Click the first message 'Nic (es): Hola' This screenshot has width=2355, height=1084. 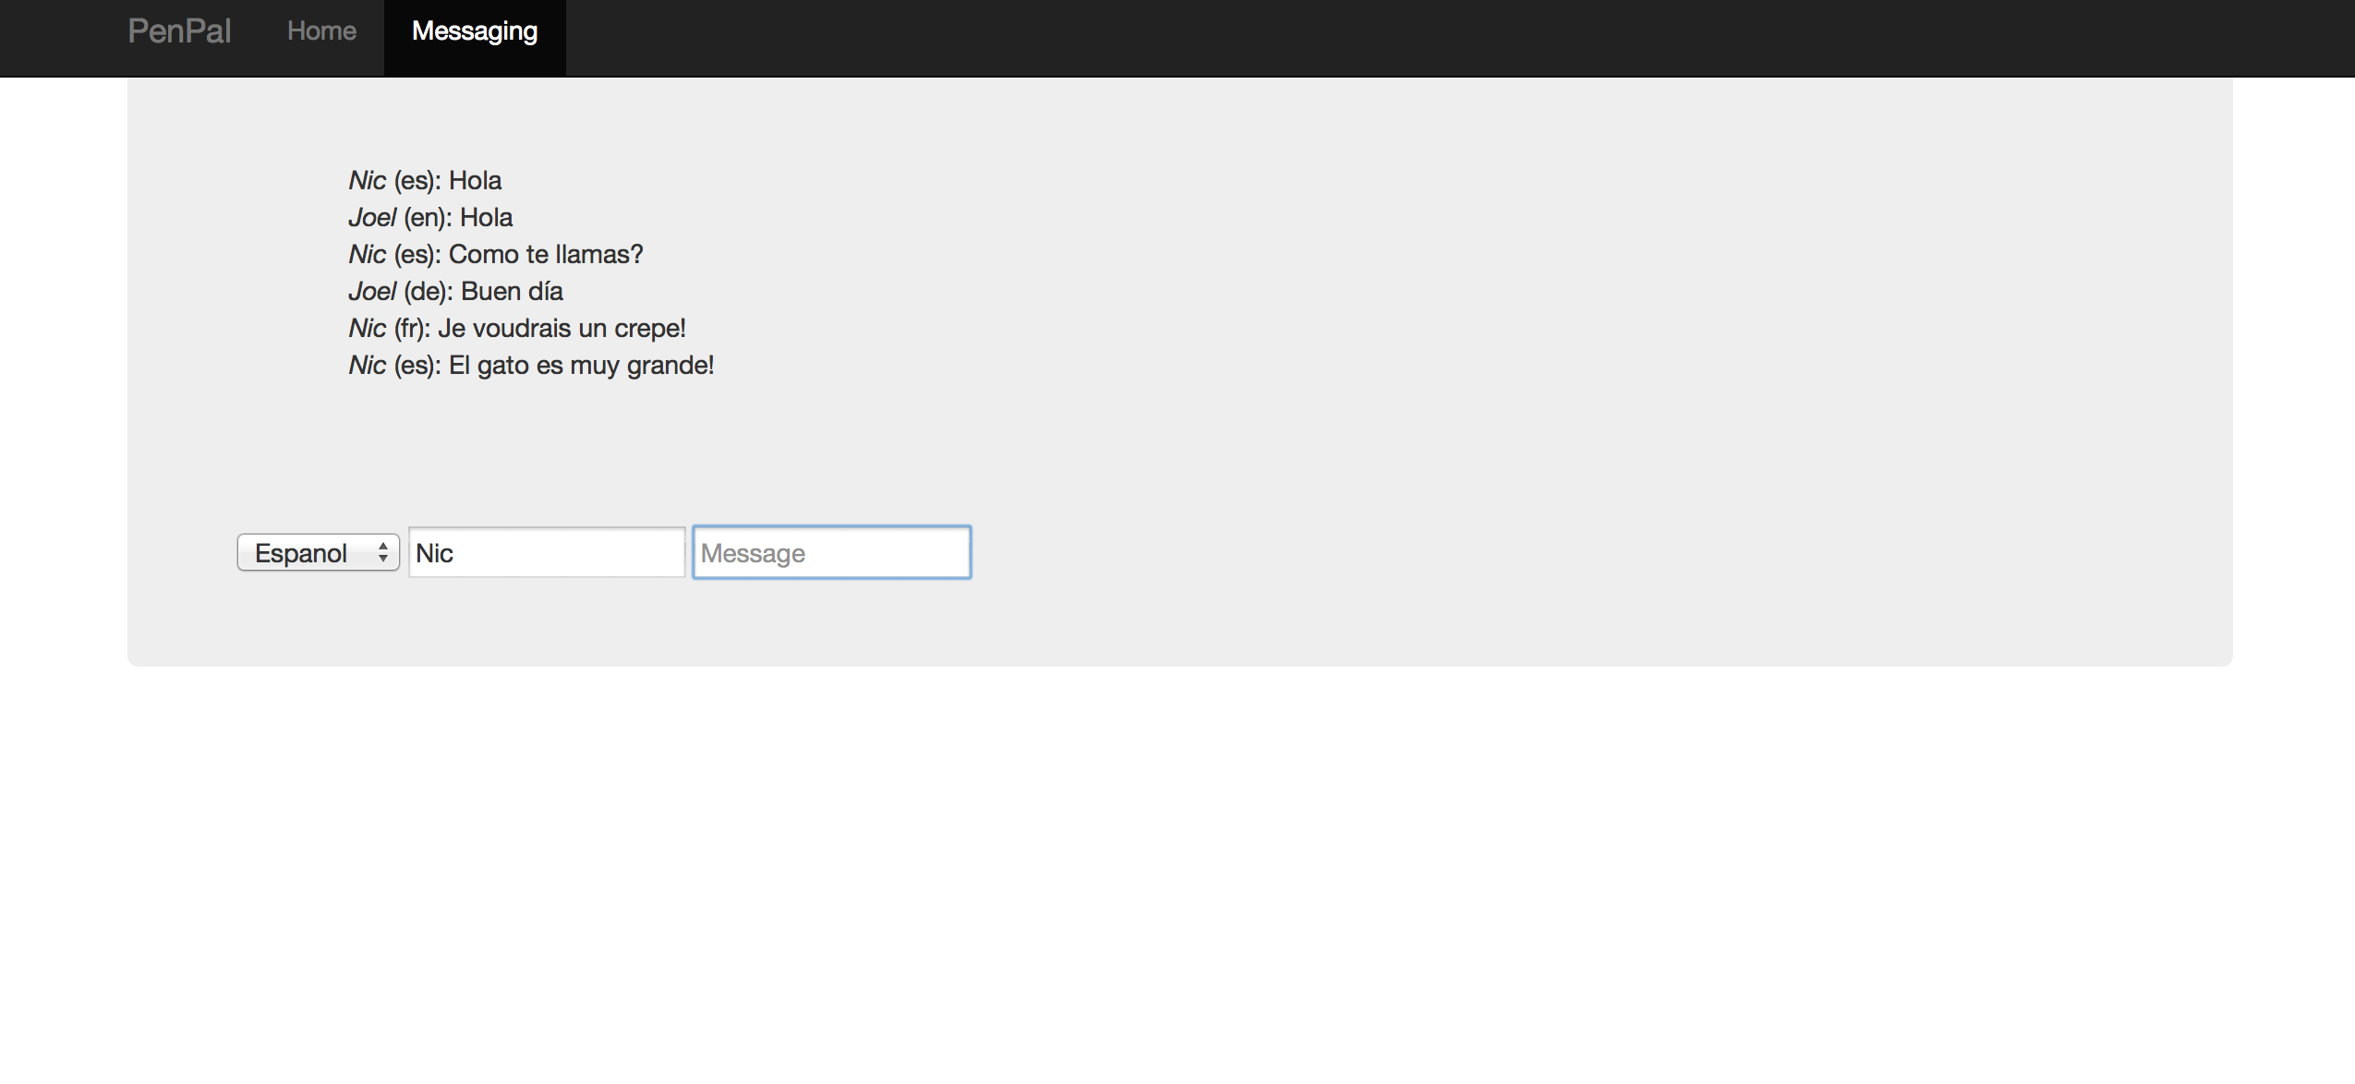(x=425, y=181)
